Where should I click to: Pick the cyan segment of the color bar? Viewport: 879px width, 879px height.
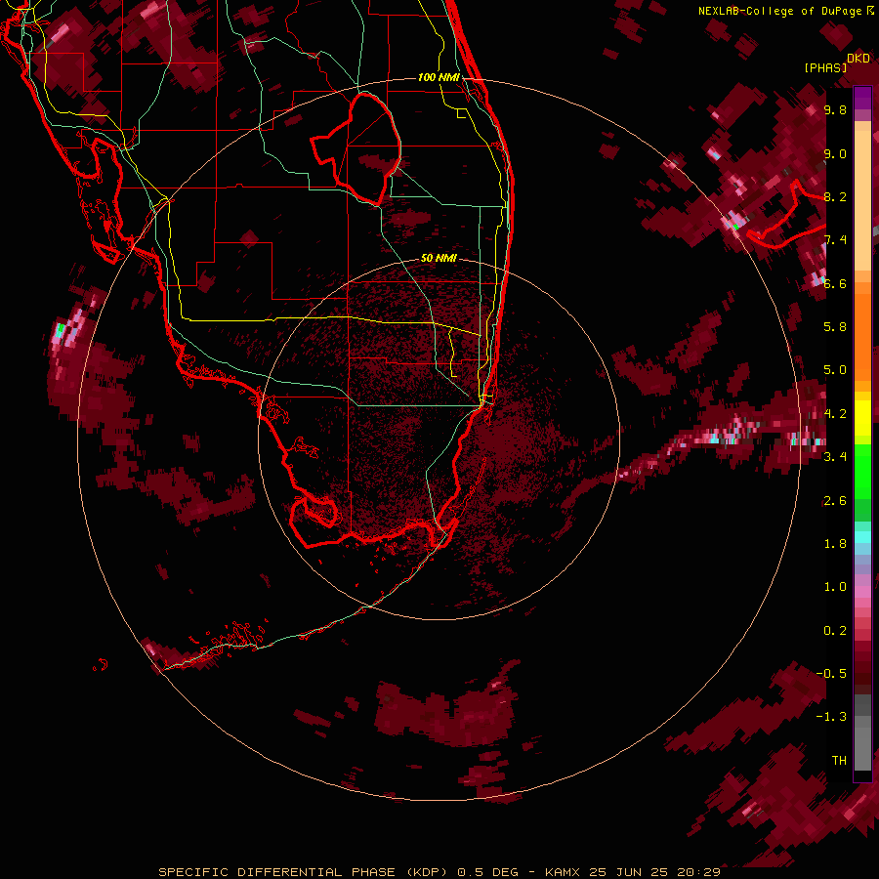coord(862,537)
